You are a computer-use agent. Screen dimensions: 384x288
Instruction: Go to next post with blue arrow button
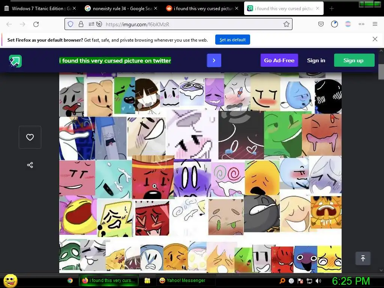point(214,60)
